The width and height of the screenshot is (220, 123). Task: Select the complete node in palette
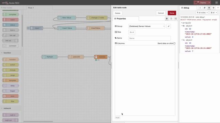pos(11,14)
